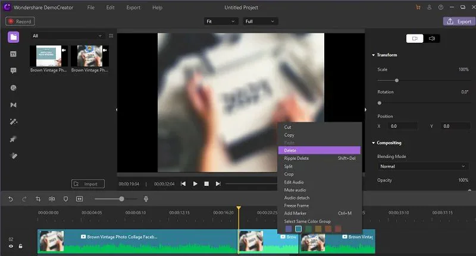Choose Audio detach from the context menu
Viewport: 476px width, 256px height.
(x=320, y=198)
